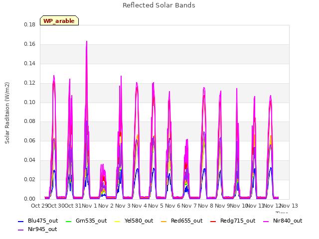Click the magenta Nir840_out legend line
Screen dimensions: 319x239
pyautogui.click(x=266, y=221)
